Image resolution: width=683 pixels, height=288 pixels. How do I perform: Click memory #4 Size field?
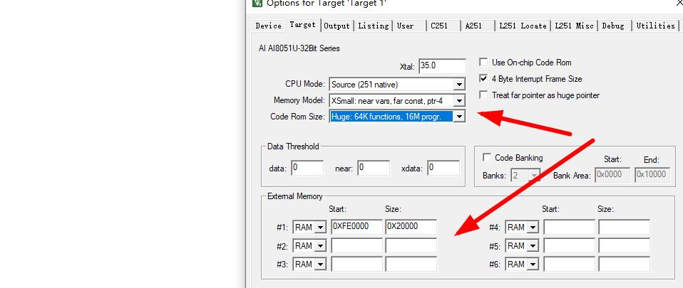point(624,227)
